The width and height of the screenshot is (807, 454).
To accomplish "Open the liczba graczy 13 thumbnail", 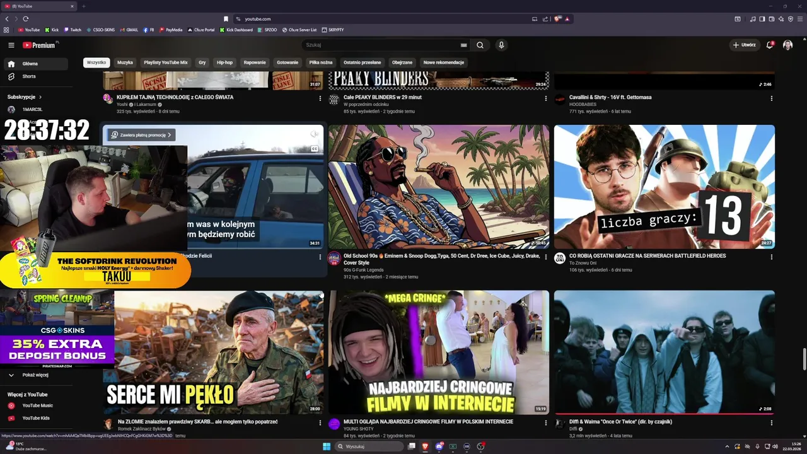I will pyautogui.click(x=665, y=187).
